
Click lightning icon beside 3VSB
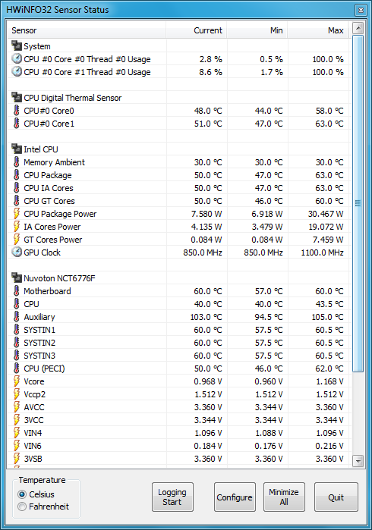click(16, 458)
